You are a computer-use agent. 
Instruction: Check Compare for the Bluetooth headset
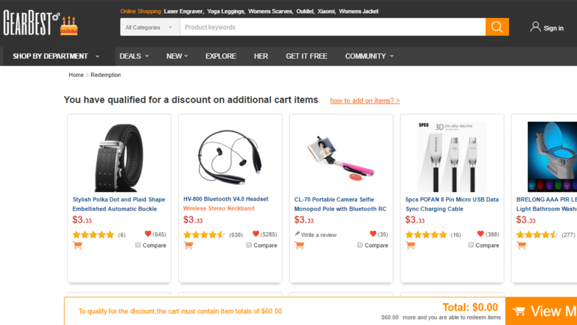(x=248, y=245)
